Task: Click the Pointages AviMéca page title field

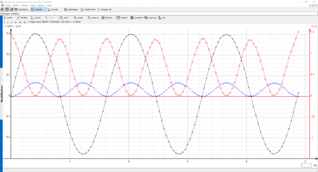Action: (159, 13)
